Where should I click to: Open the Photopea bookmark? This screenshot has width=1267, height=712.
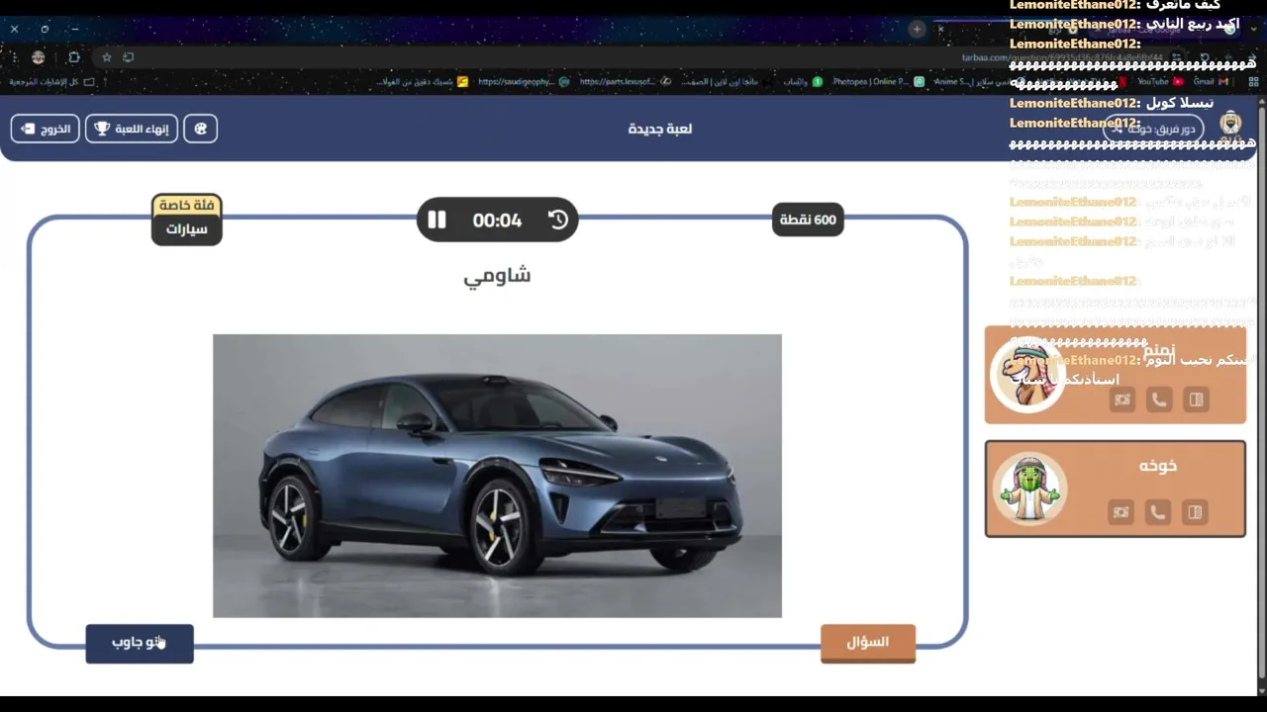coord(878,82)
